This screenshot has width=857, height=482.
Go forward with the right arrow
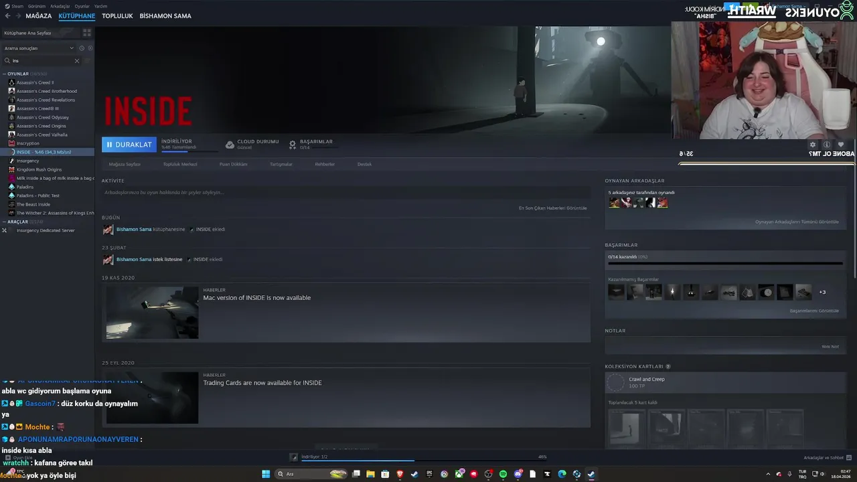point(18,16)
